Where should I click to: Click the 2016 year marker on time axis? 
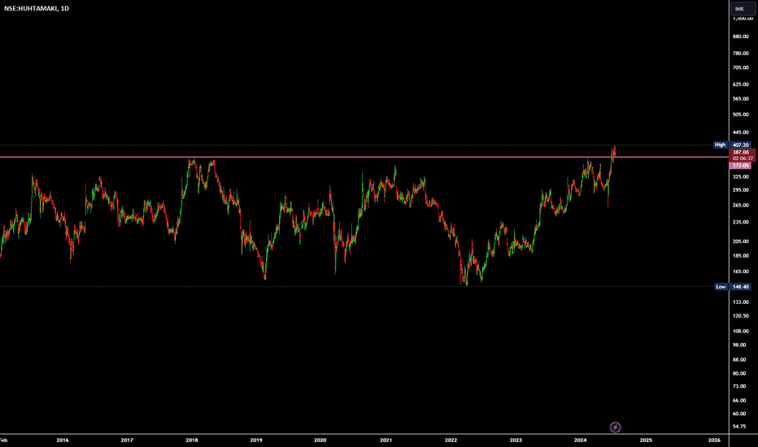63,440
